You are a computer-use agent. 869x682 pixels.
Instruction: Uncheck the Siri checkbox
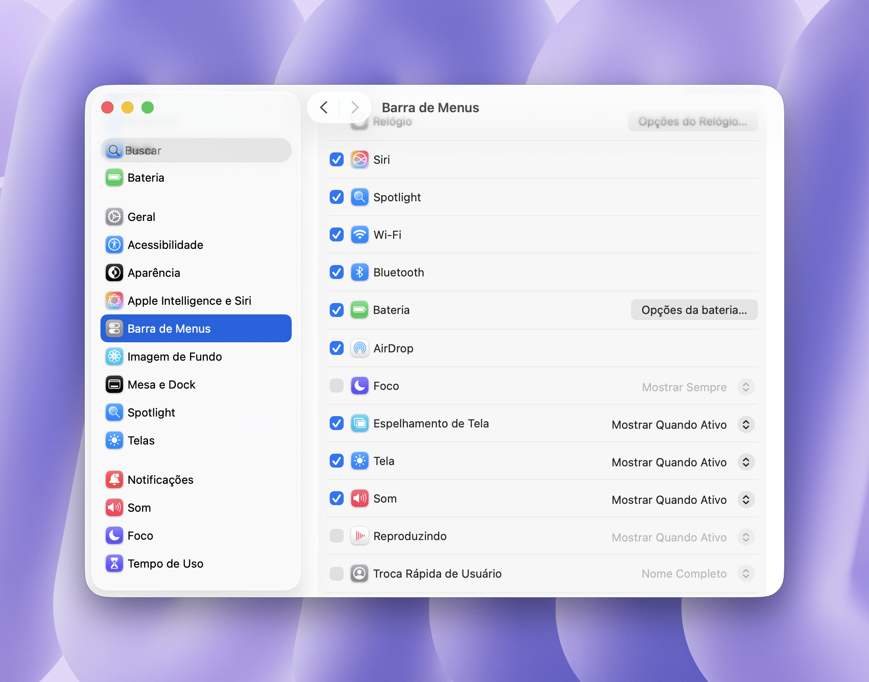[x=337, y=160]
